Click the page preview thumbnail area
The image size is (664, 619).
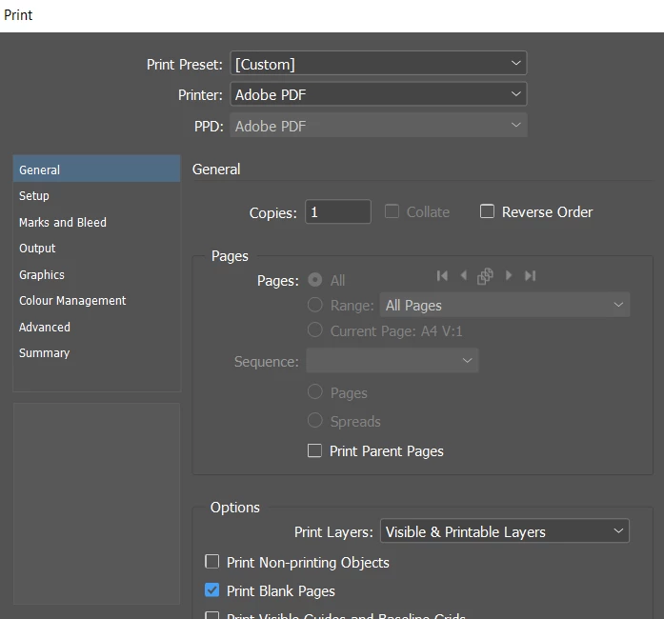(96, 504)
